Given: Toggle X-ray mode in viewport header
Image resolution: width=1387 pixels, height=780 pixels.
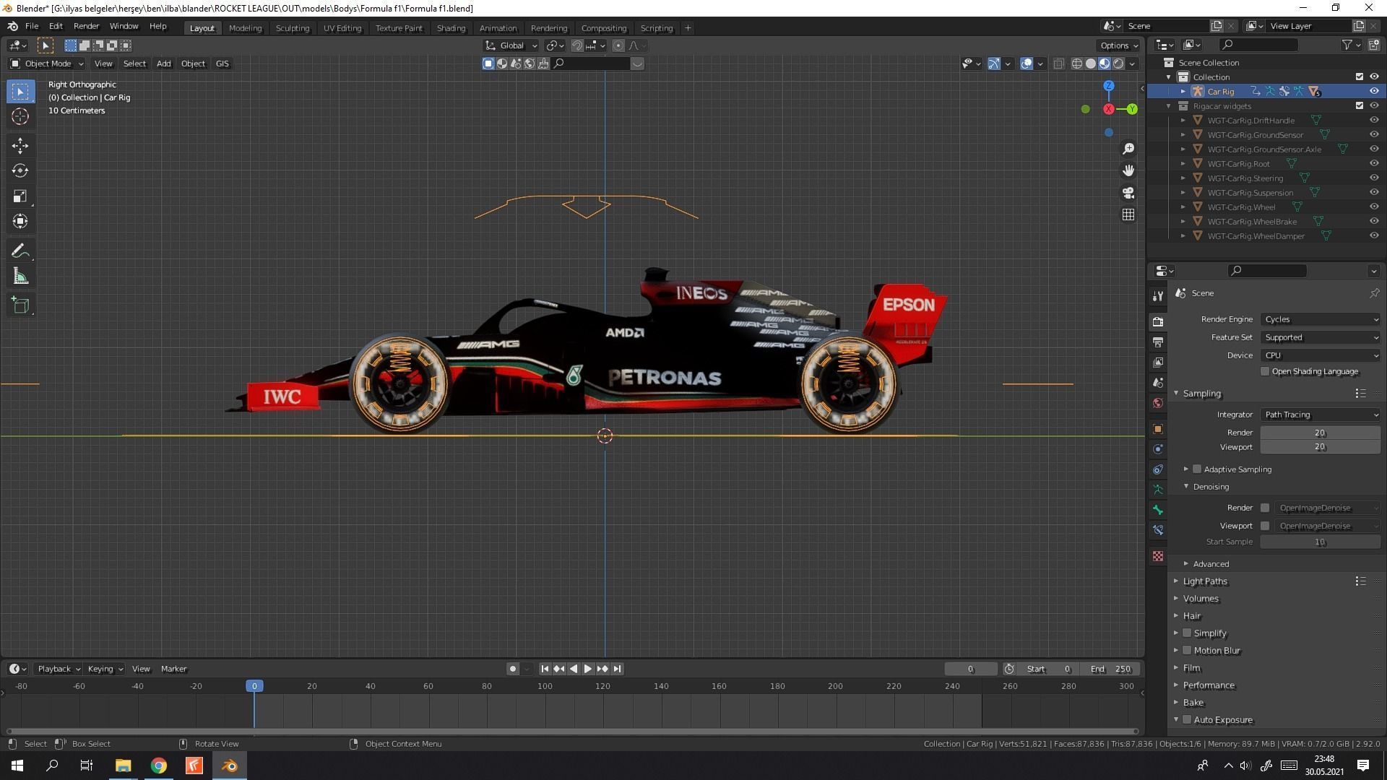Looking at the screenshot, I should pyautogui.click(x=1058, y=64).
